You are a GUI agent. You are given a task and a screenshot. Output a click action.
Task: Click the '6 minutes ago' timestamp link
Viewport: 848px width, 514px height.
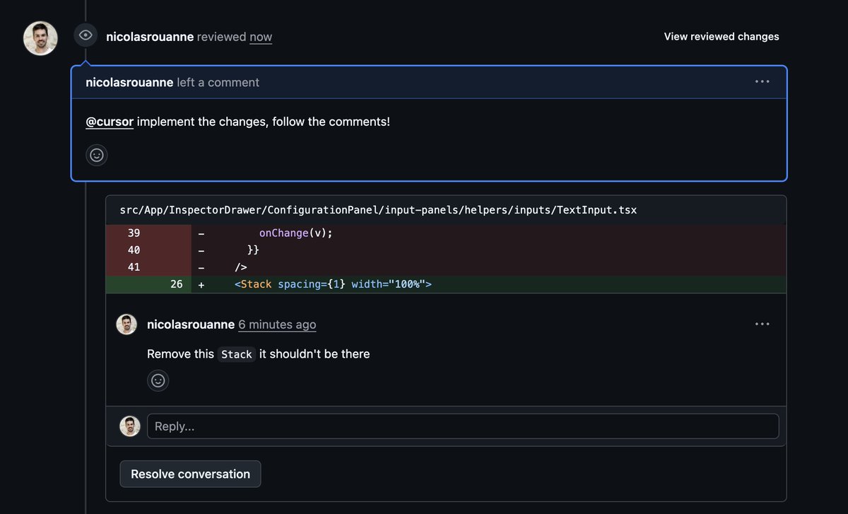[277, 325]
